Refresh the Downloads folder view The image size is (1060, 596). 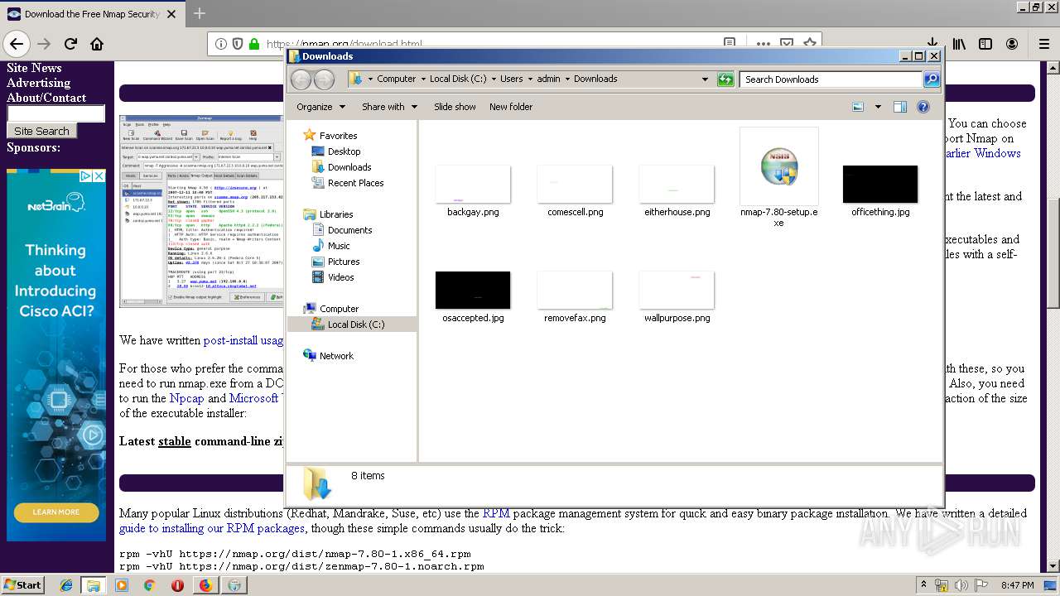coord(725,79)
